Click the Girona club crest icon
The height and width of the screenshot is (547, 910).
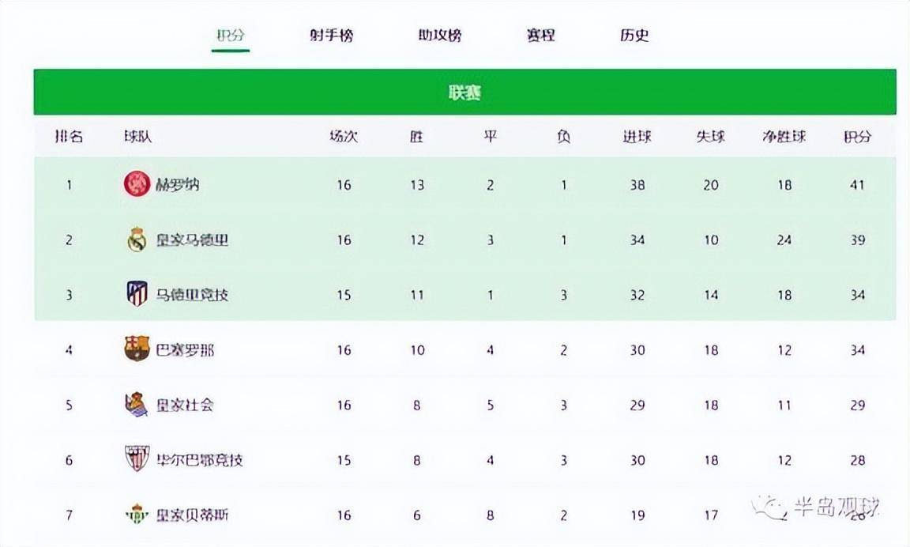137,183
